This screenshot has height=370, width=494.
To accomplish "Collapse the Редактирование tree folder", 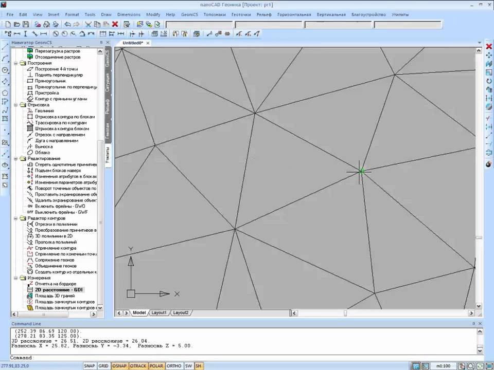I will pyautogui.click(x=16, y=159).
